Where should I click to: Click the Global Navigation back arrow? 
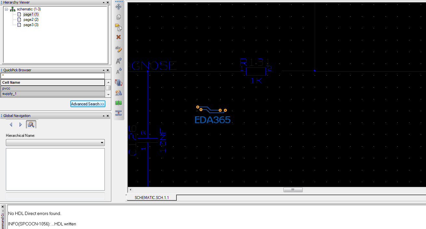coord(11,124)
